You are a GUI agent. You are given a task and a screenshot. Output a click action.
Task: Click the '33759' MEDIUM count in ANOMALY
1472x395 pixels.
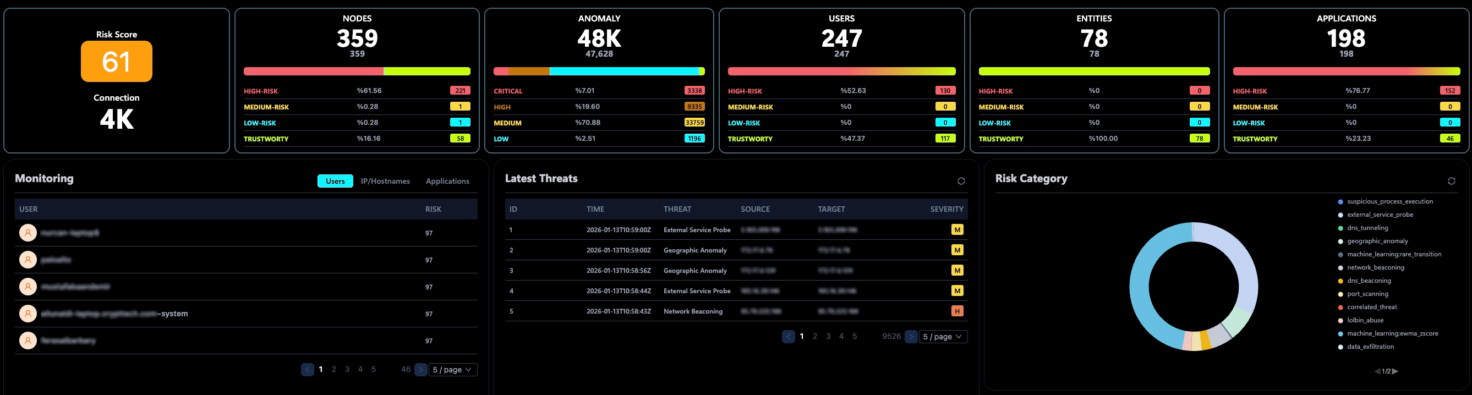tap(694, 123)
